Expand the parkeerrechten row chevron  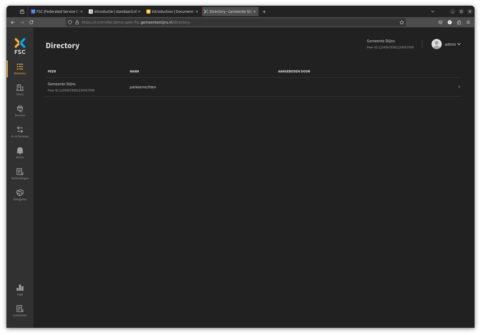(x=459, y=87)
